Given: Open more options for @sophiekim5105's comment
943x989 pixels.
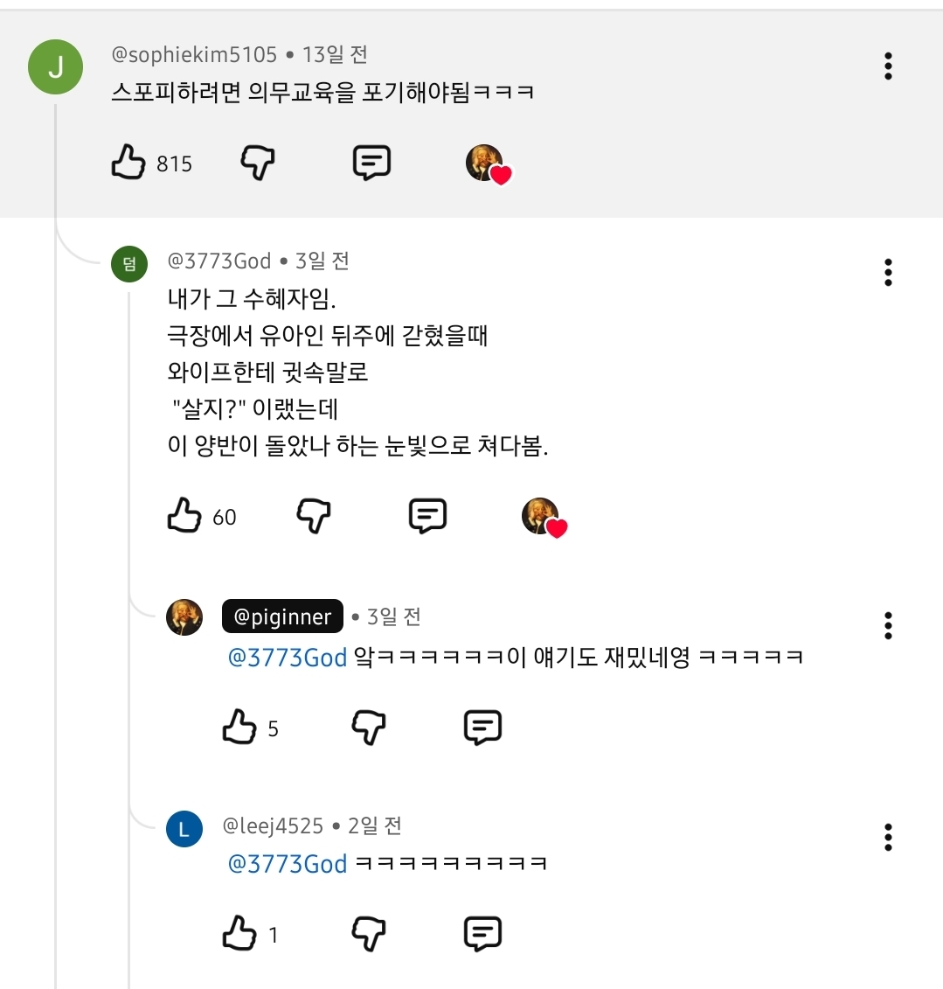Looking at the screenshot, I should click(888, 66).
